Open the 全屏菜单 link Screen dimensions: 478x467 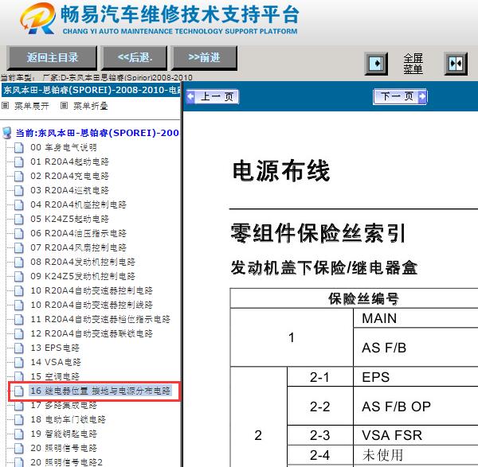(413, 64)
